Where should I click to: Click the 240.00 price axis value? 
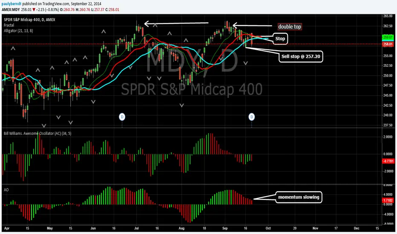point(388,115)
